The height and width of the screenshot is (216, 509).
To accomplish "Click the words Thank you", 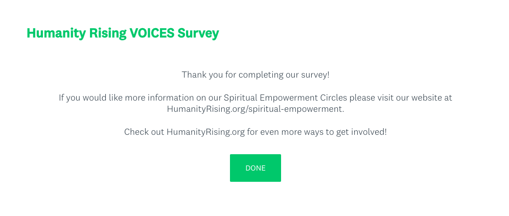I will pos(200,75).
